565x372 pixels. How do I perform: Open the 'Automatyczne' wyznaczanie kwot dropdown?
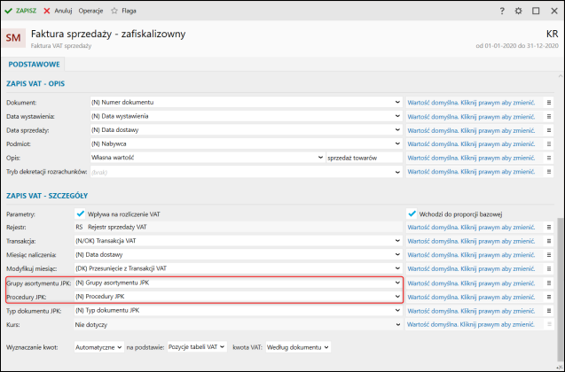(118, 346)
